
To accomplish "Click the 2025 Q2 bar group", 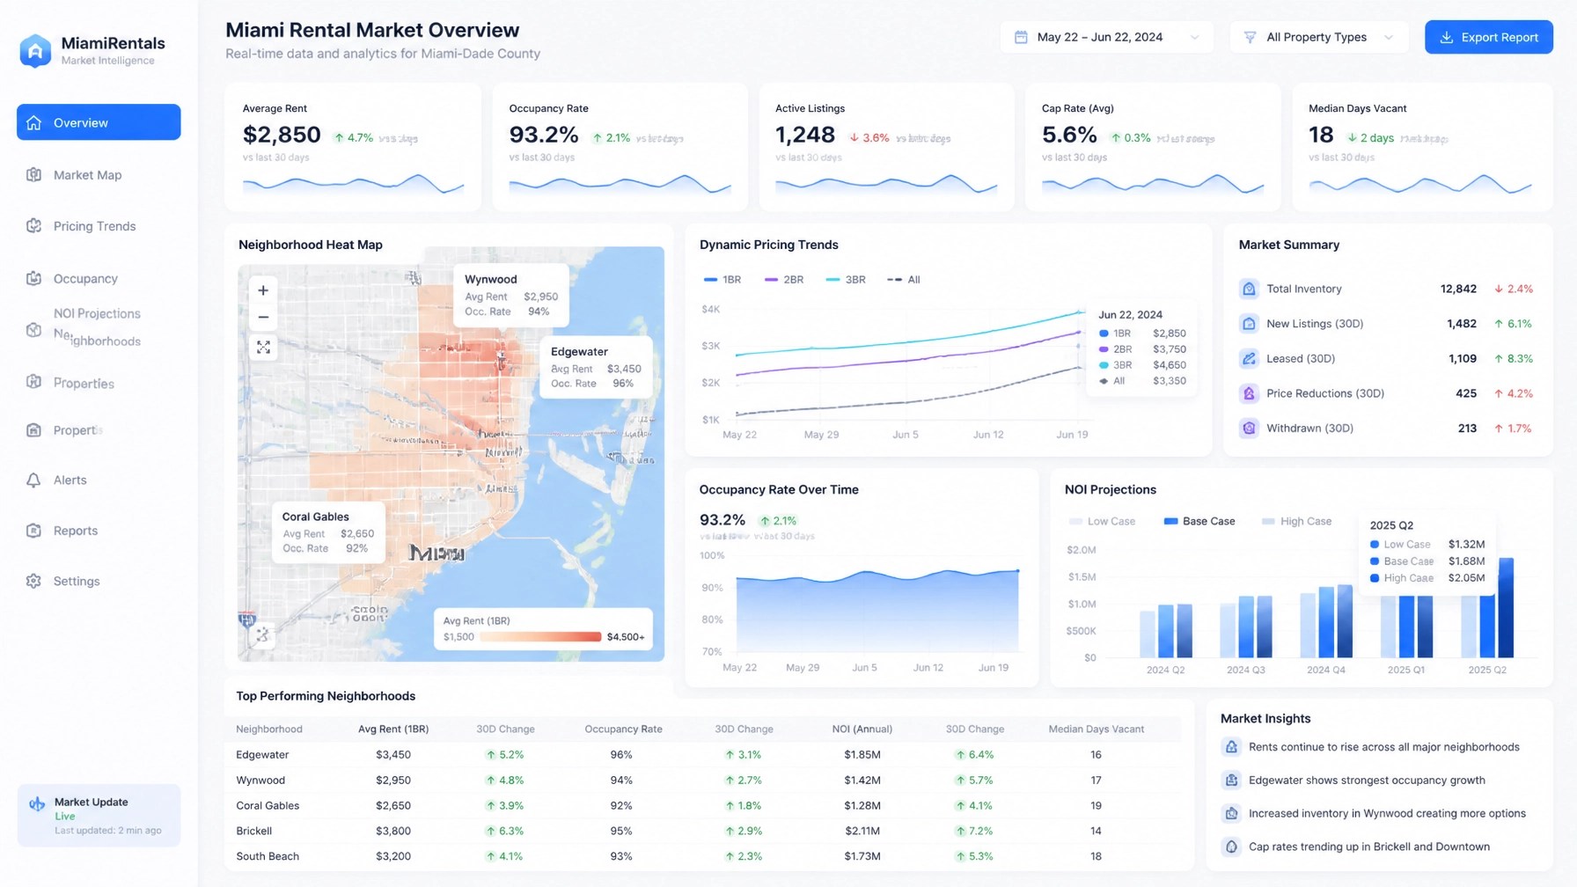I will pyautogui.click(x=1488, y=607).
